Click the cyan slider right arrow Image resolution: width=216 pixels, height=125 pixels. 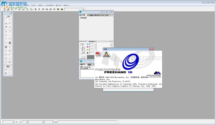(x=111, y=44)
